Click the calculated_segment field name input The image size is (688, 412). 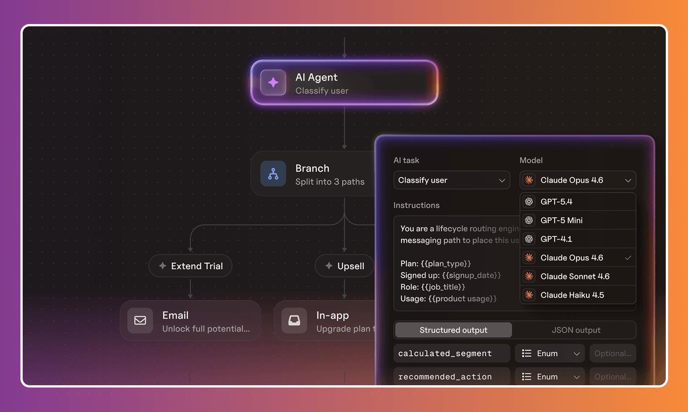(451, 353)
